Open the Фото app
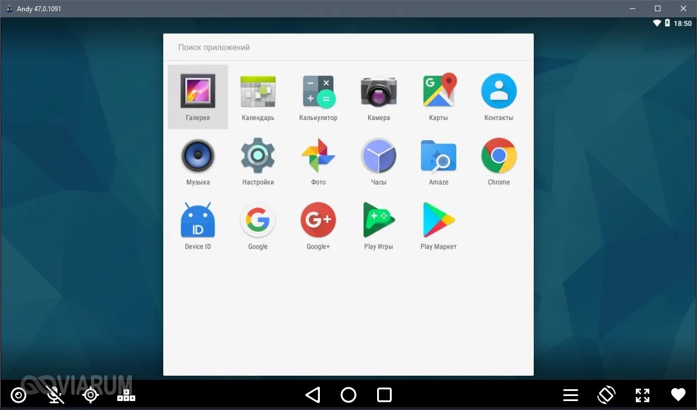Viewport: 697px width, 410px height. pyautogui.click(x=318, y=161)
